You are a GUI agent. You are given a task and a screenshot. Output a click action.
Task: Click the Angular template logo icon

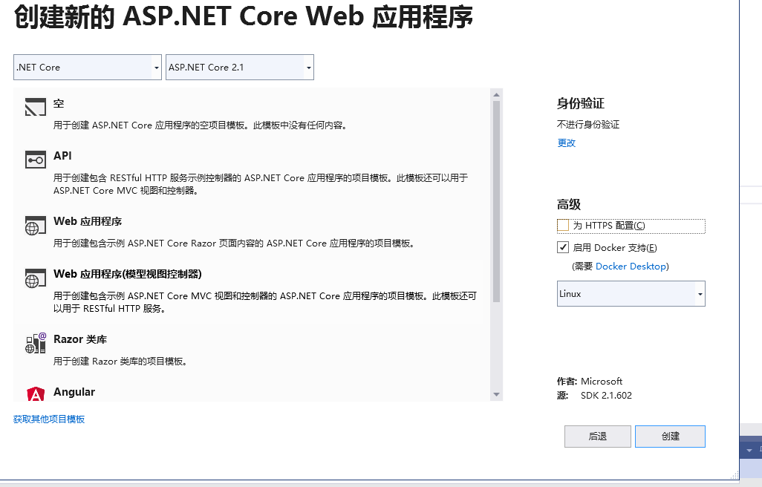point(36,393)
